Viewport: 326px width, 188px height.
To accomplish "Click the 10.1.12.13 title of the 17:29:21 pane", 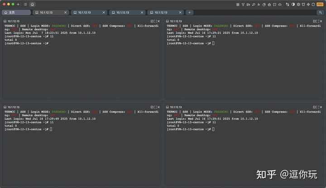I will [x=176, y=21].
